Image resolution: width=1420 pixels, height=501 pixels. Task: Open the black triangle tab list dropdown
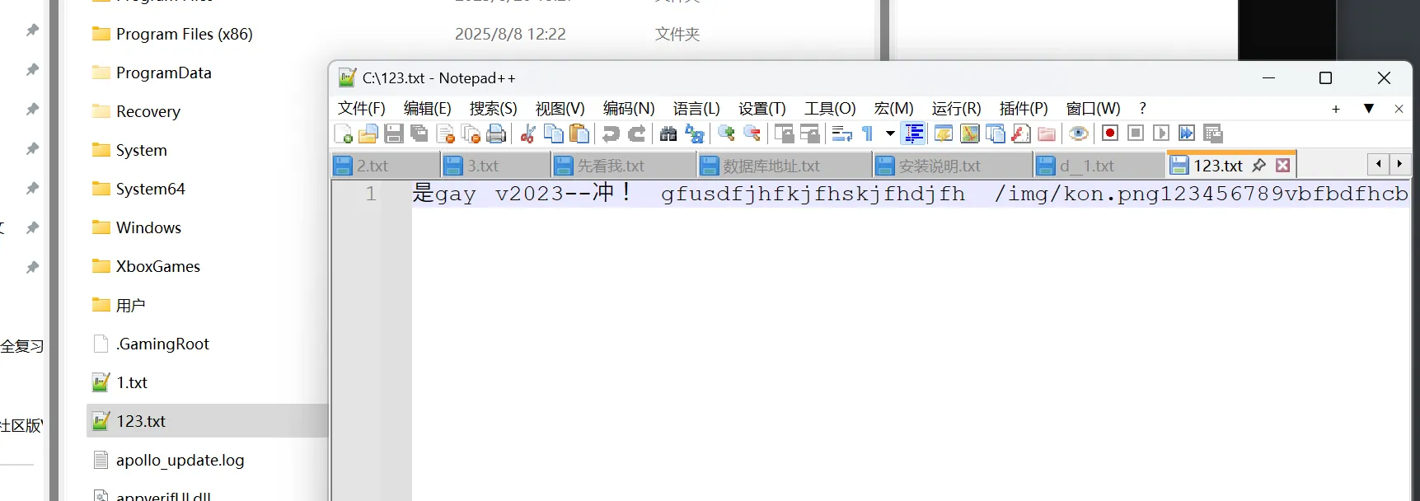pos(1369,109)
